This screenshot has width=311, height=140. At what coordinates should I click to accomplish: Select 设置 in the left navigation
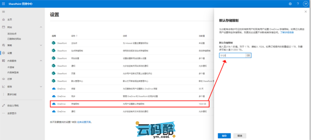[10, 53]
